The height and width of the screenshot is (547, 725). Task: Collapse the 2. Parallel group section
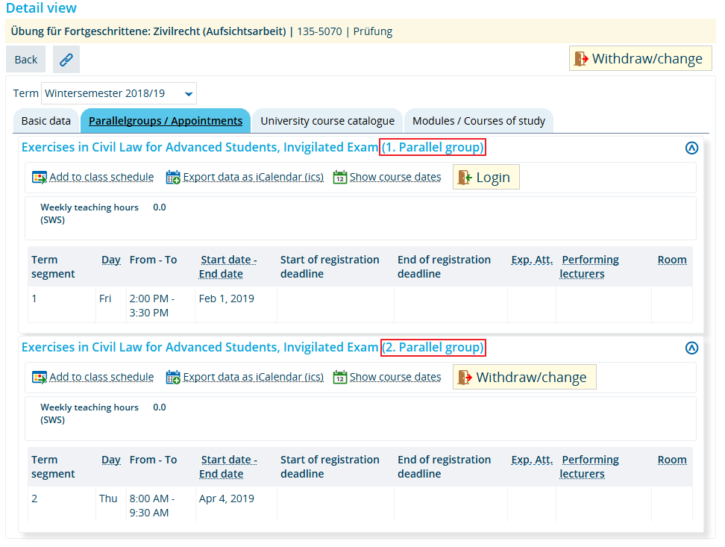(691, 348)
